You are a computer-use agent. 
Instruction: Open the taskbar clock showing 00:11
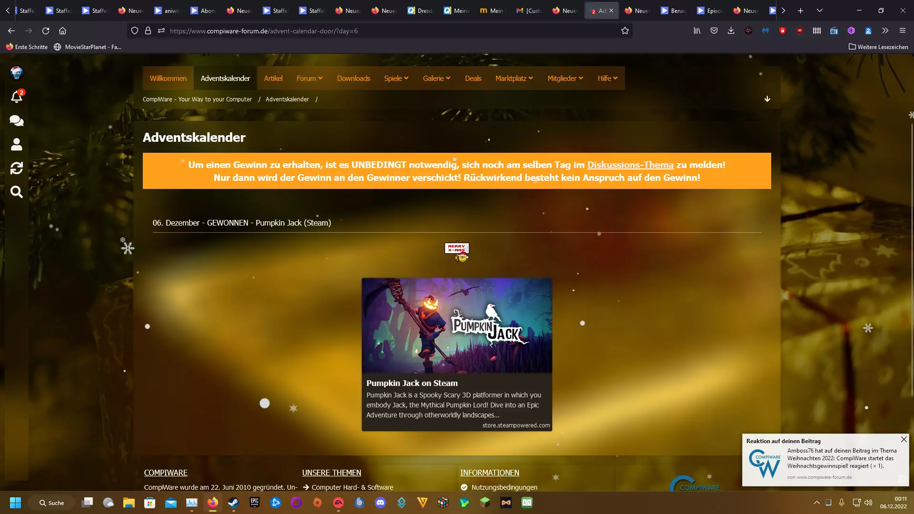[x=894, y=503]
